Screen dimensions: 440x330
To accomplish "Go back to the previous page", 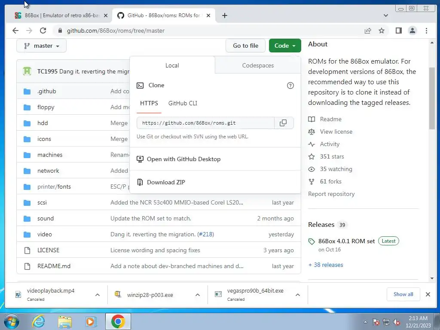I will pos(15,31).
